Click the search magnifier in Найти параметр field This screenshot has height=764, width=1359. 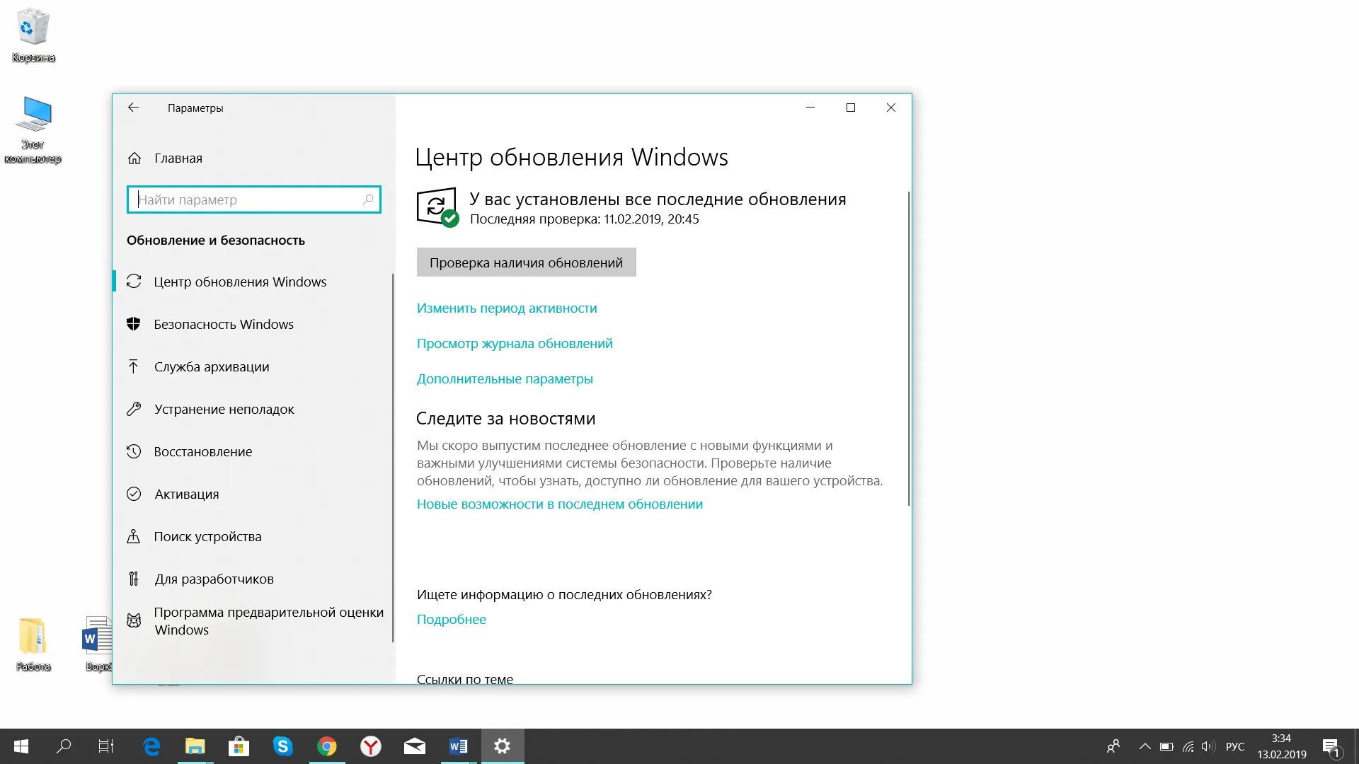point(368,199)
